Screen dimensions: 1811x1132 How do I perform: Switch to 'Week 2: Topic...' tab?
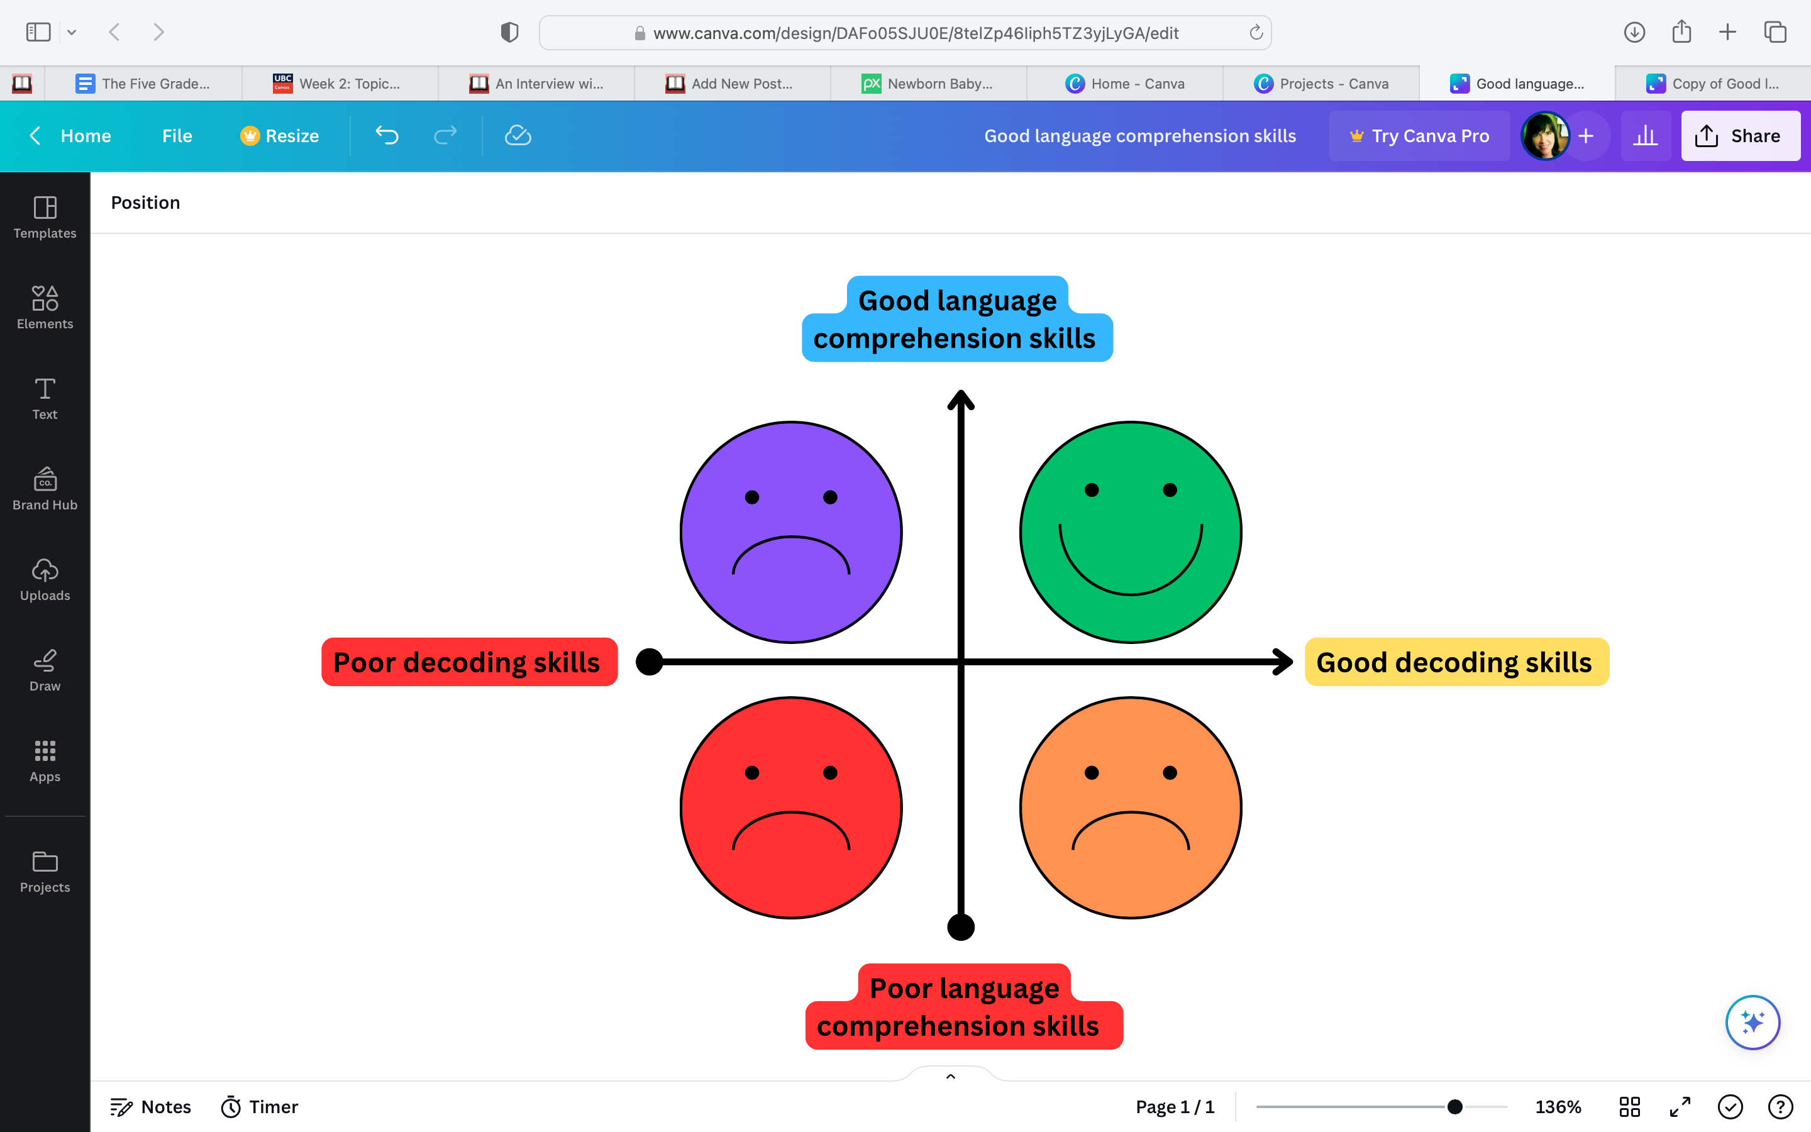coord(340,83)
